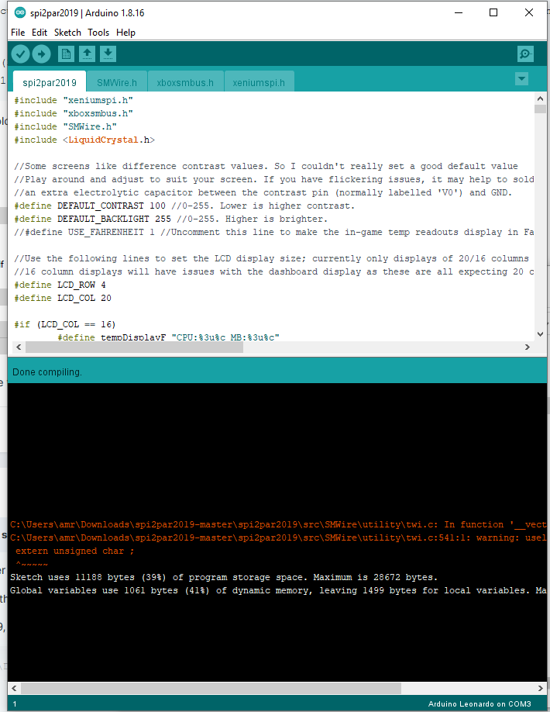Screen dimensions: 550x712
Task: Open the File menu
Action: [18, 33]
